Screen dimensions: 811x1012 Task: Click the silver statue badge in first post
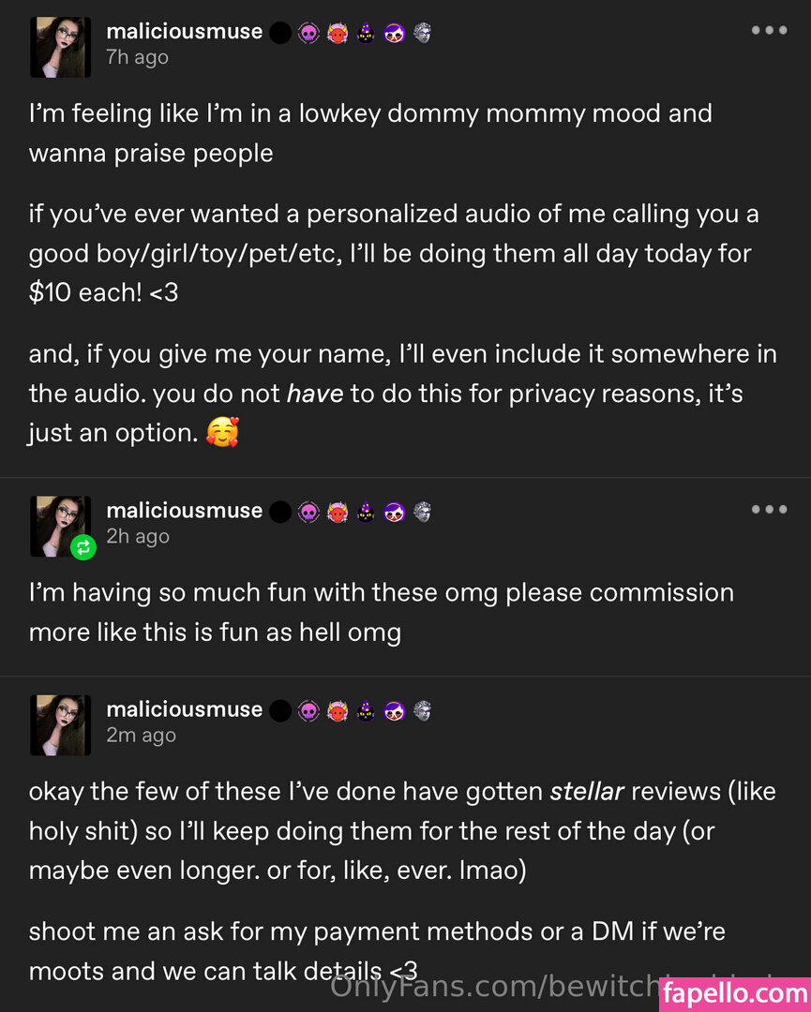coord(422,34)
